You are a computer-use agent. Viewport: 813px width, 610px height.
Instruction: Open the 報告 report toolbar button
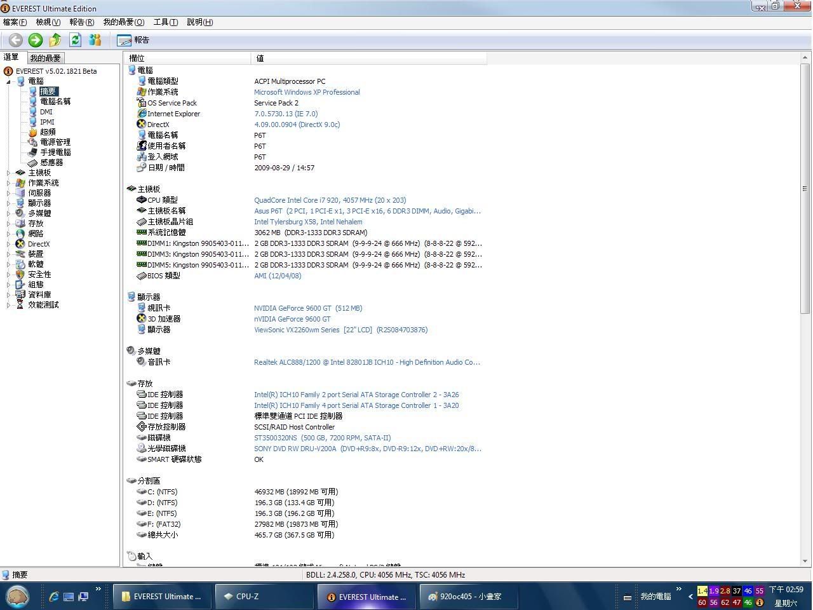(x=133, y=40)
